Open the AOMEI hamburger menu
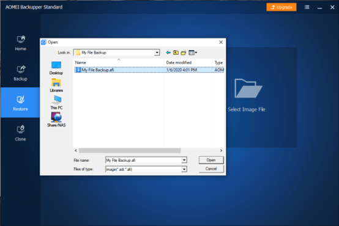 click(x=307, y=7)
